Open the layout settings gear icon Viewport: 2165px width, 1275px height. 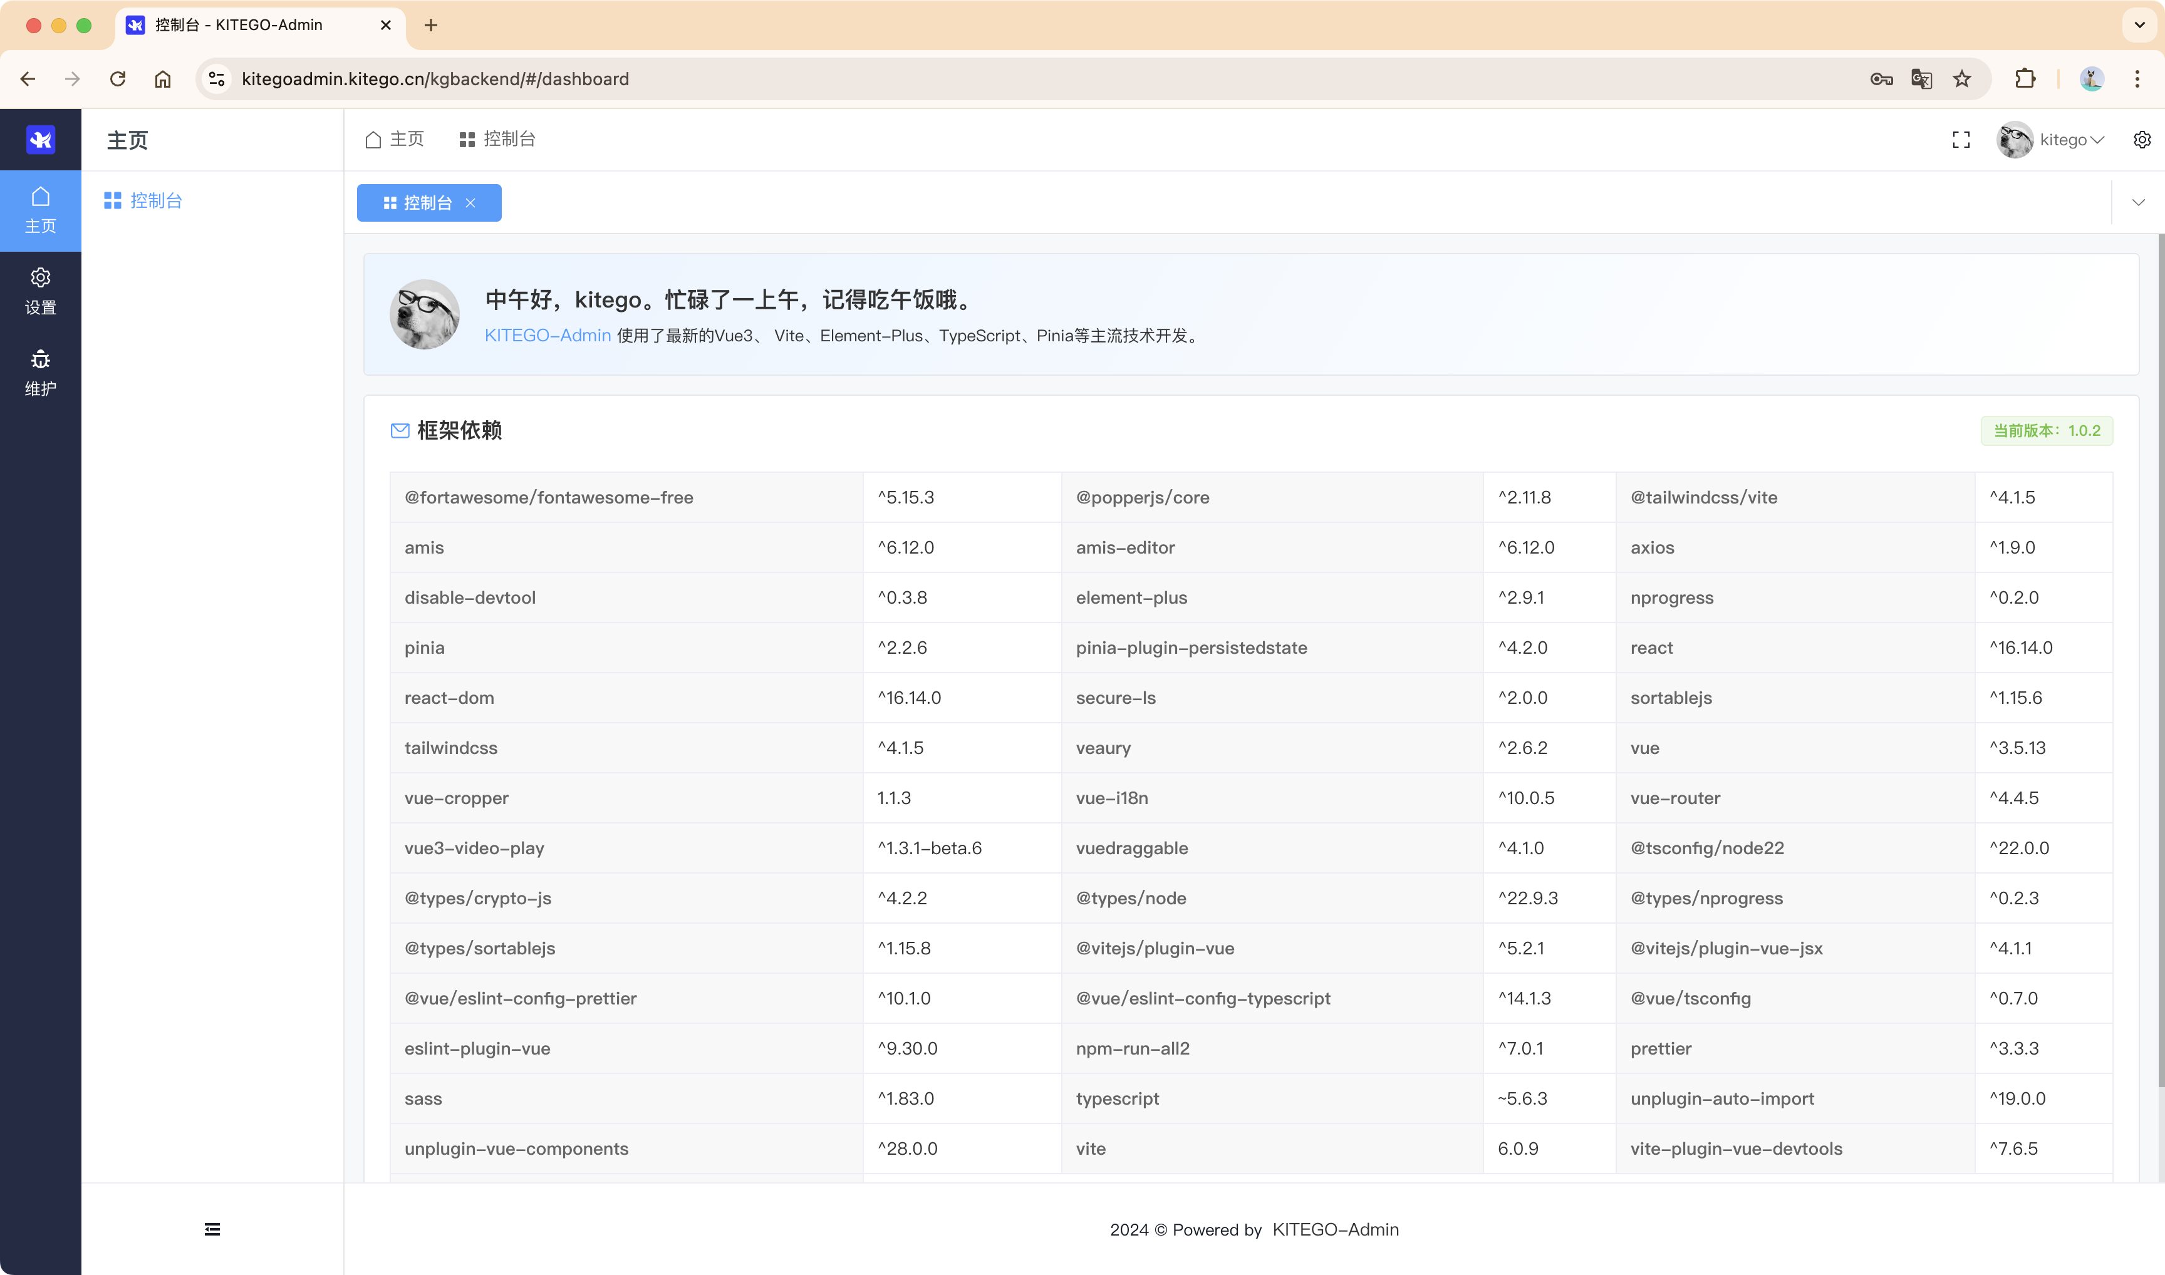[x=2142, y=139]
